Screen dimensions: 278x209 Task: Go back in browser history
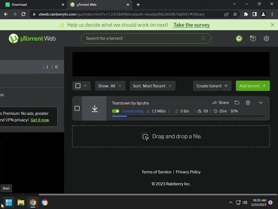tap(6, 14)
